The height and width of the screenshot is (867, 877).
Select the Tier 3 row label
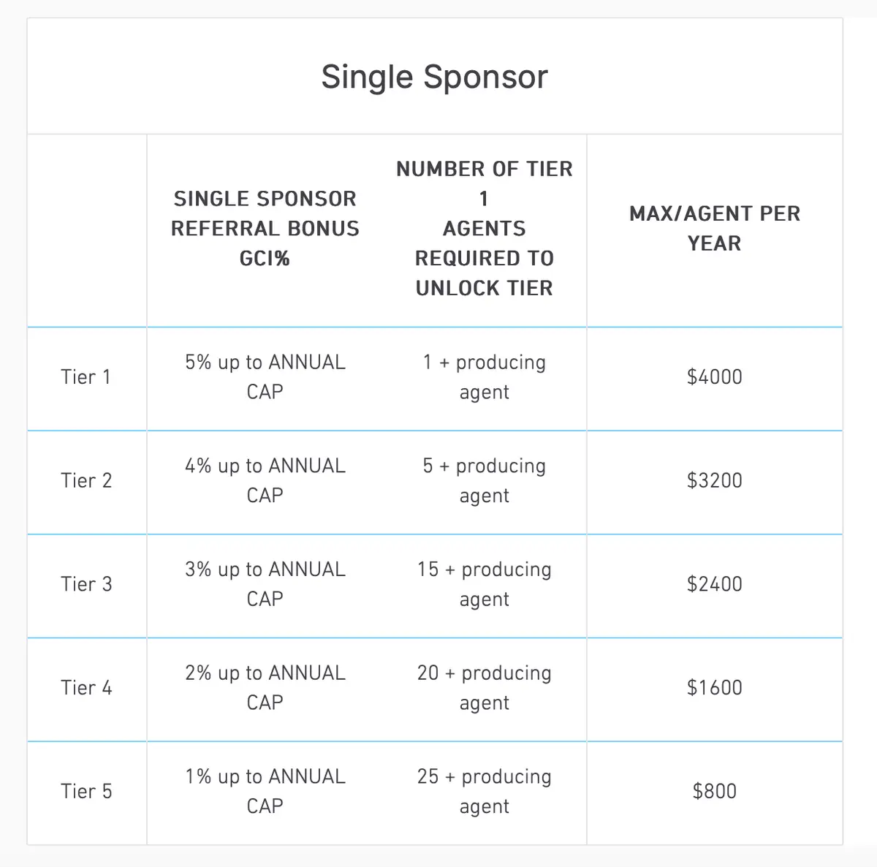(86, 584)
